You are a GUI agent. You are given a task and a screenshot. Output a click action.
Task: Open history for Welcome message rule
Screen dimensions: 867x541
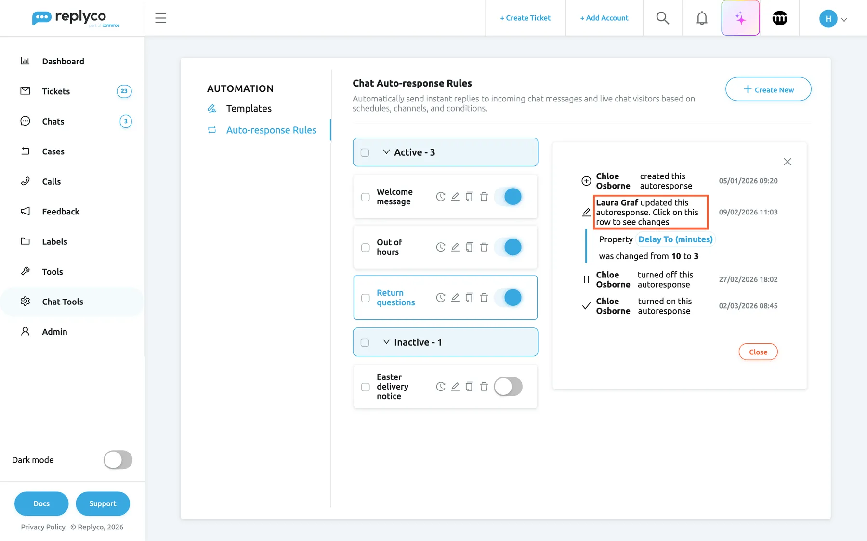click(x=441, y=197)
